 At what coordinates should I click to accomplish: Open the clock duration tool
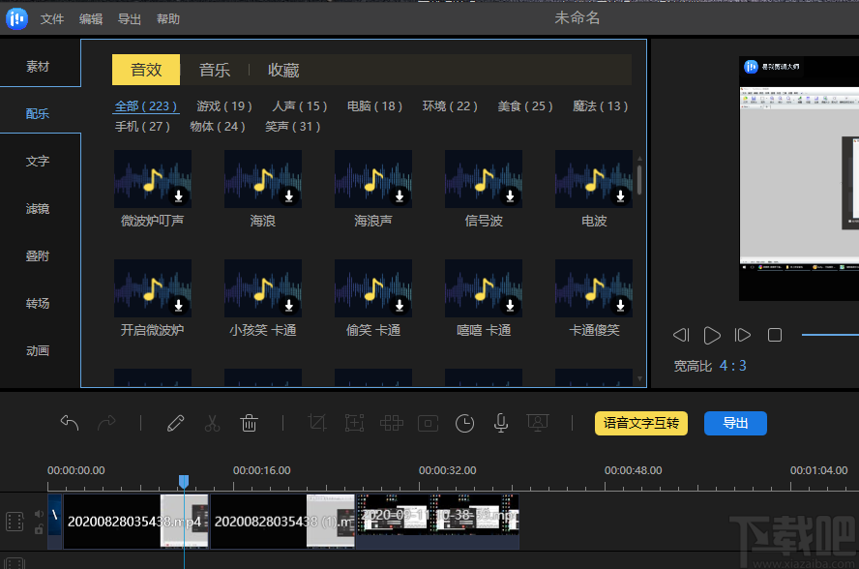[x=464, y=423]
